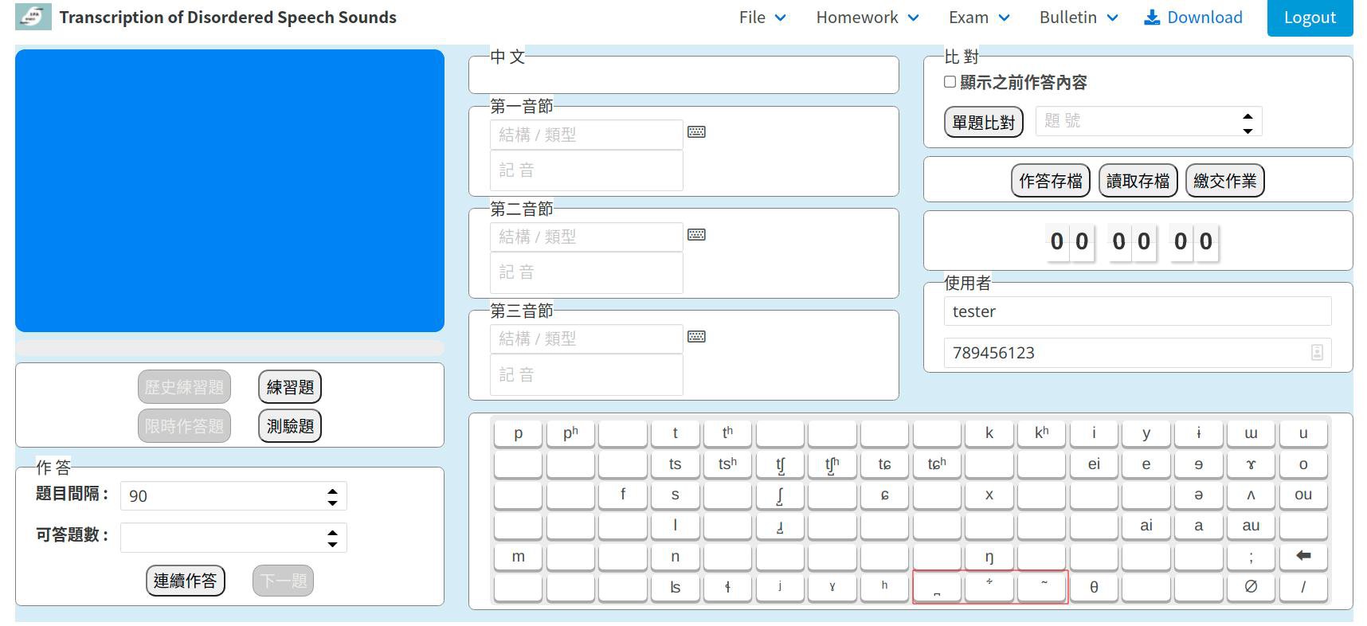Open the Exam menu
Viewport: 1367px width, 626px height.
click(978, 18)
